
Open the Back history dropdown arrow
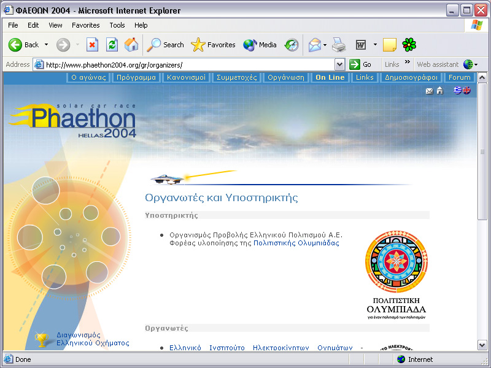click(47, 45)
